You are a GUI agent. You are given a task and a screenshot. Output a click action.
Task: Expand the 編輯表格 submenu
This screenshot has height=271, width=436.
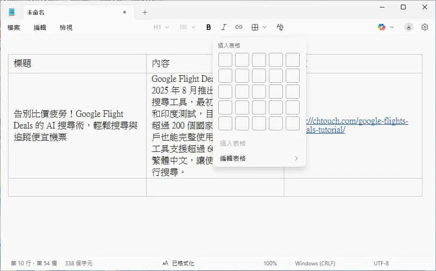pyautogui.click(x=259, y=158)
